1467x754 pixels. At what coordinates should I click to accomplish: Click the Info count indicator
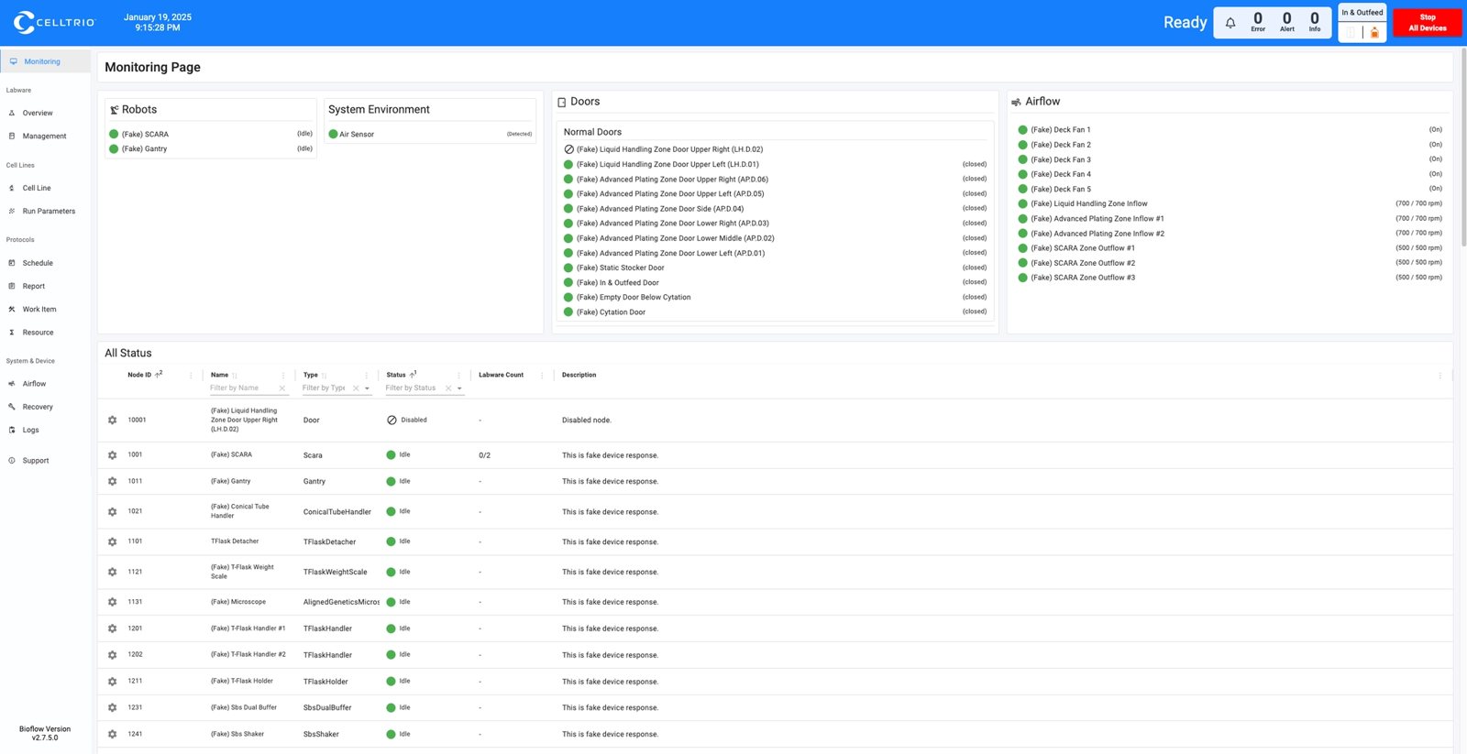[x=1315, y=22]
